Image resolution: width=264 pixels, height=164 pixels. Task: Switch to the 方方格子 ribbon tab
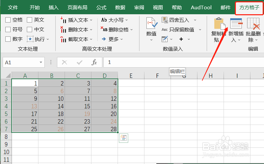click(x=249, y=7)
